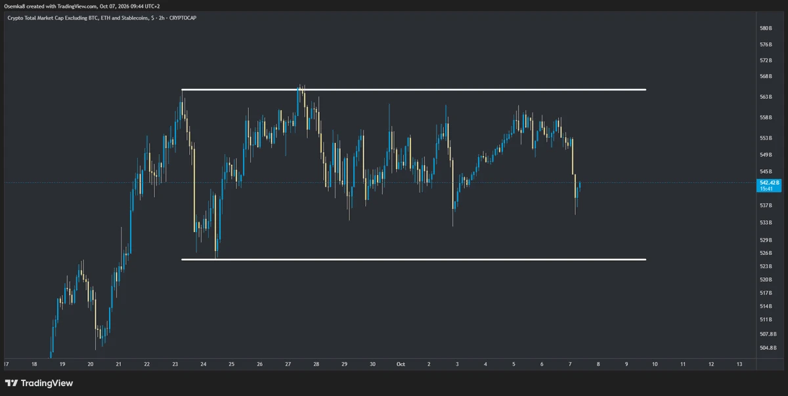
Task: Click the 507.8 B price axis label
Action: 768,334
